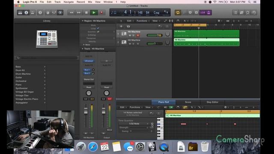Toggle the purple Count-in button
Screen dimensions: 274x154
coord(203,12)
